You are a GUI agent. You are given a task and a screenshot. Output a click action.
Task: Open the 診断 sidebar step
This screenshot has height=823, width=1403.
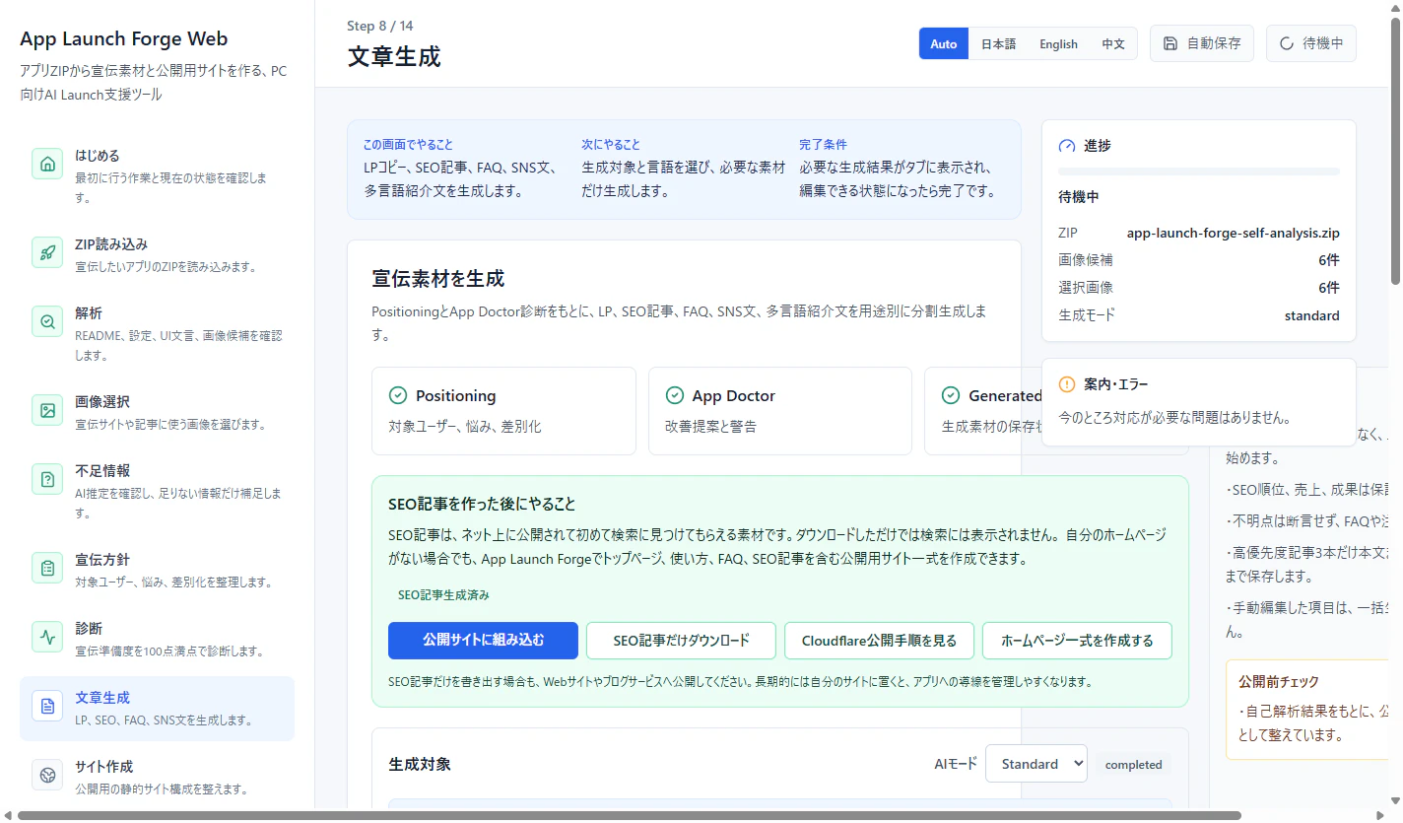click(158, 639)
